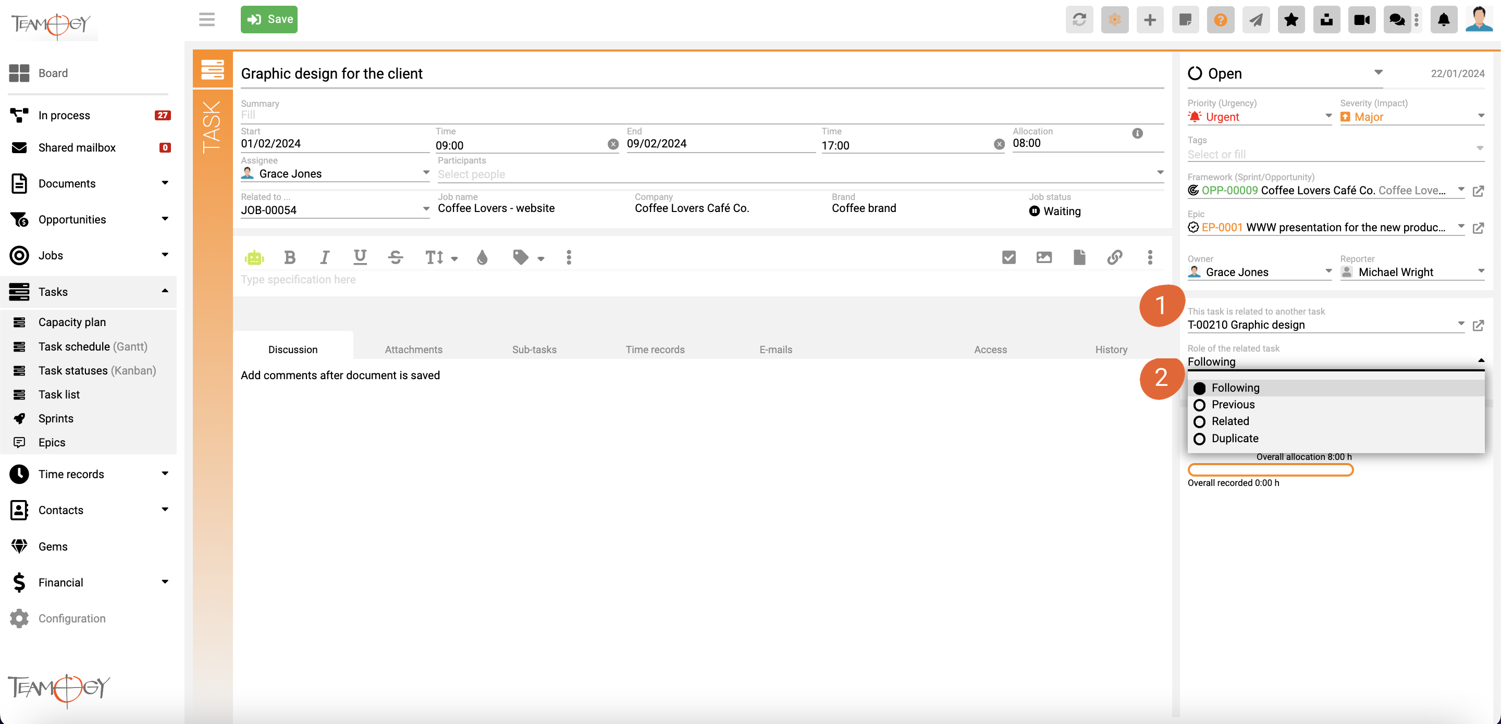1501x724 pixels.
Task: Open related task T-00210 external link
Action: pyautogui.click(x=1478, y=326)
